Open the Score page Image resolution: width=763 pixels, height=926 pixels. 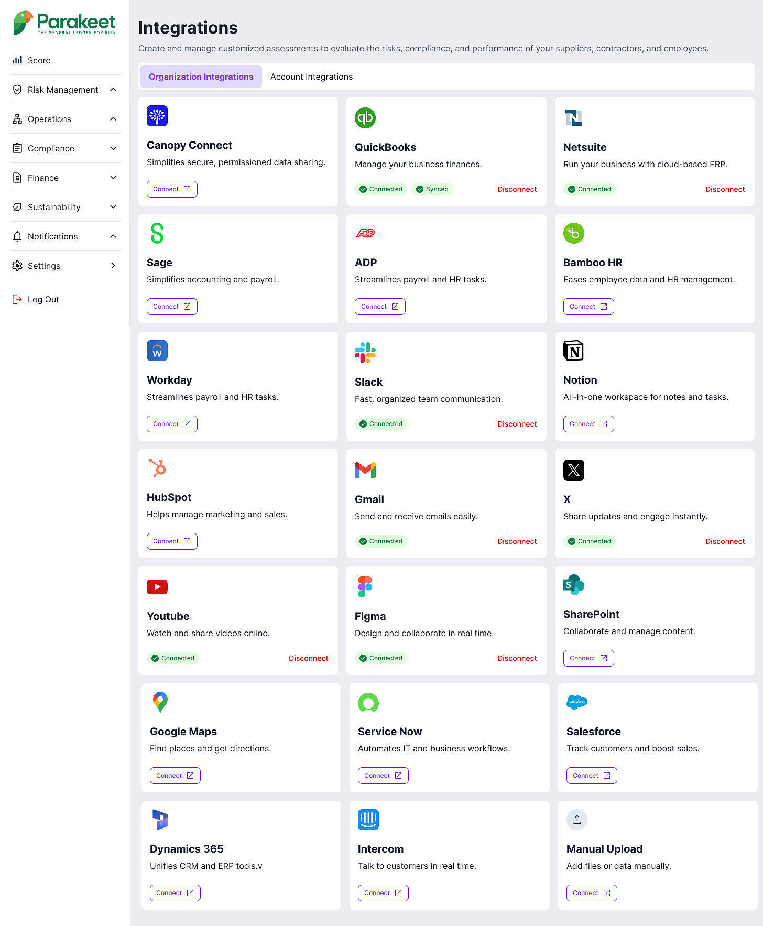pos(65,60)
